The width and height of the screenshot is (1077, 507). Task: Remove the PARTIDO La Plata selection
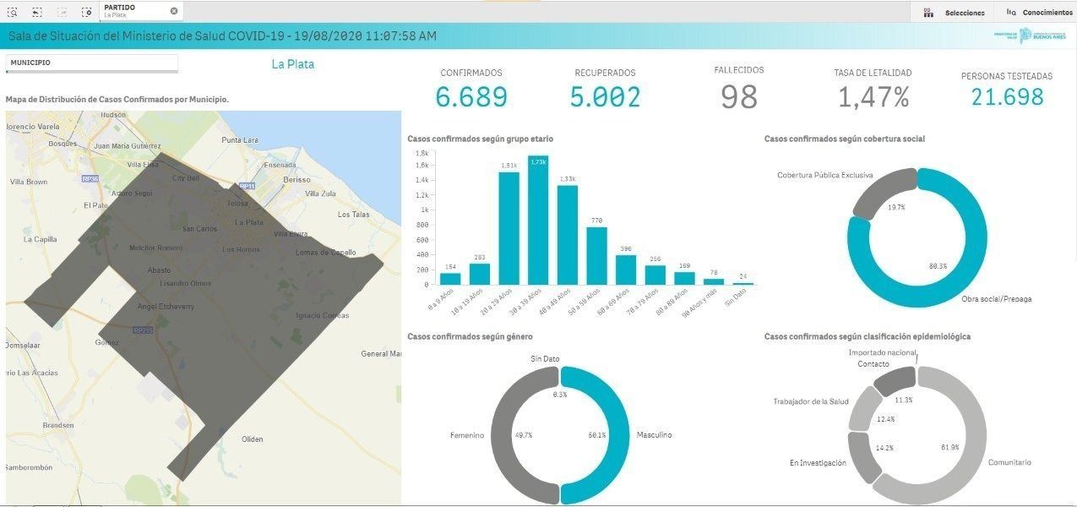174,11
